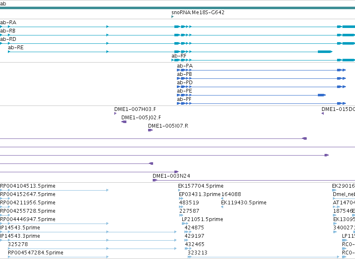Open protein ab-PD label
Image resolution: width=355 pixels, height=259 pixels.
pyautogui.click(x=185, y=83)
